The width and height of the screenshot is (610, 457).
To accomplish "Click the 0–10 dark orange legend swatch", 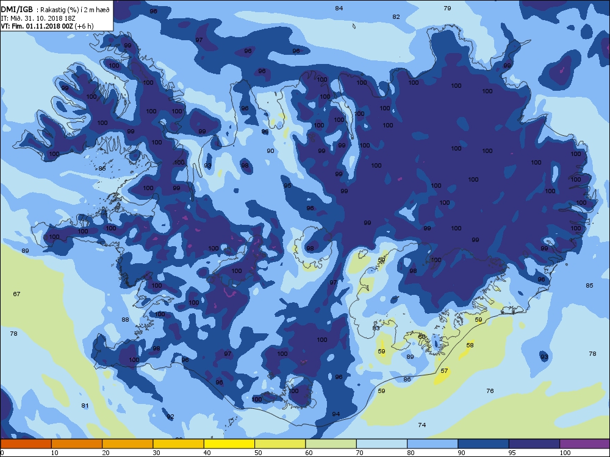I will (26, 444).
